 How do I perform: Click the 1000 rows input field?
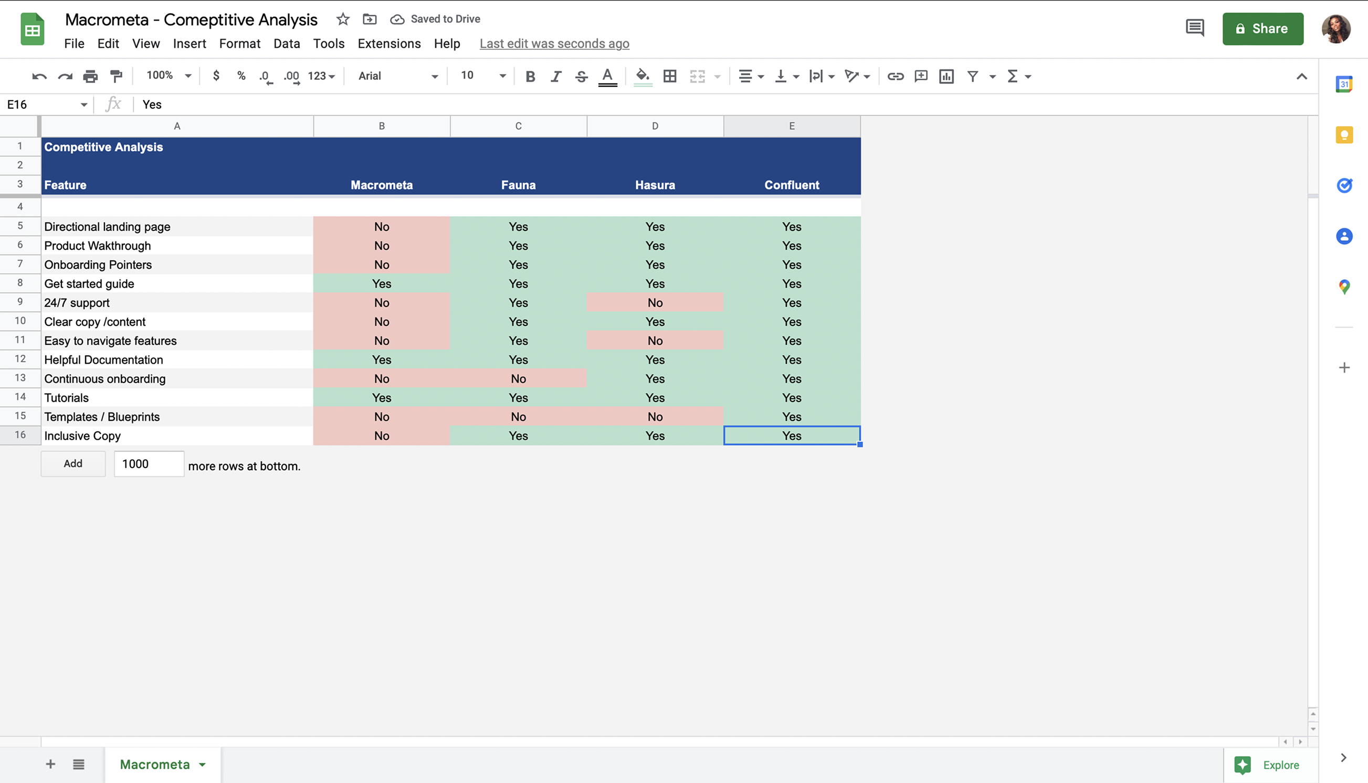[149, 463]
